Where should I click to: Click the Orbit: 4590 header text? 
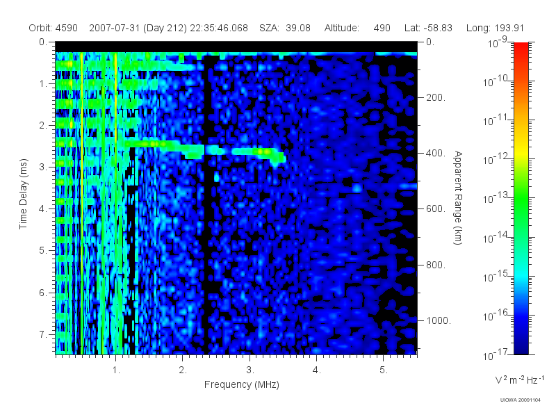click(x=54, y=28)
